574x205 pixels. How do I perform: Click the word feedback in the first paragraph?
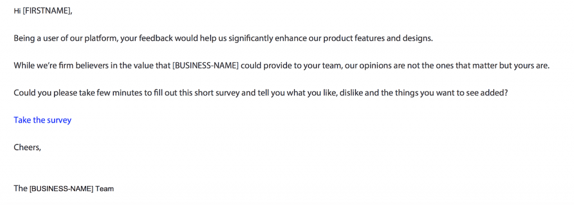[x=155, y=39]
